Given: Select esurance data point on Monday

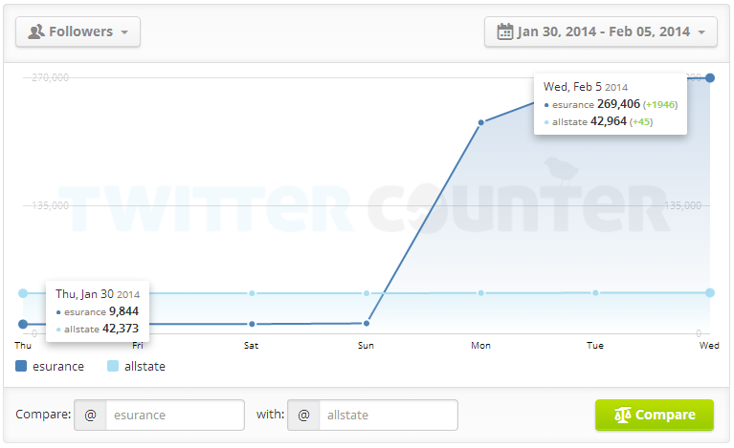Looking at the screenshot, I should [480, 122].
